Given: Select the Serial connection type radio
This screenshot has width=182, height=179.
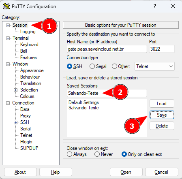Looking at the screenshot, I should coord(92,66).
